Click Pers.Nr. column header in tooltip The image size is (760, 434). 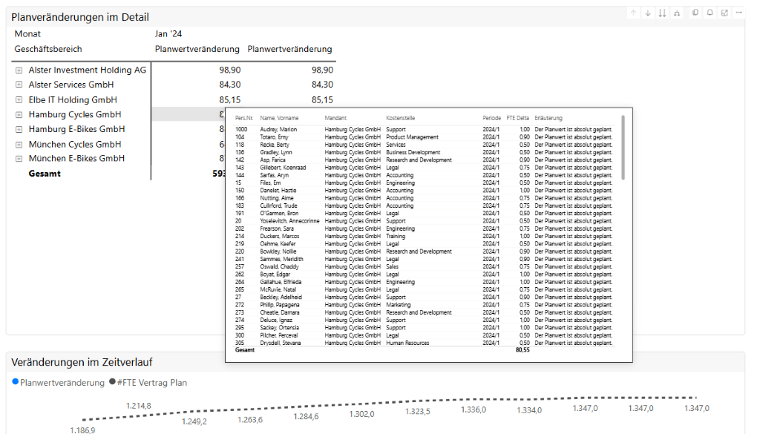244,118
